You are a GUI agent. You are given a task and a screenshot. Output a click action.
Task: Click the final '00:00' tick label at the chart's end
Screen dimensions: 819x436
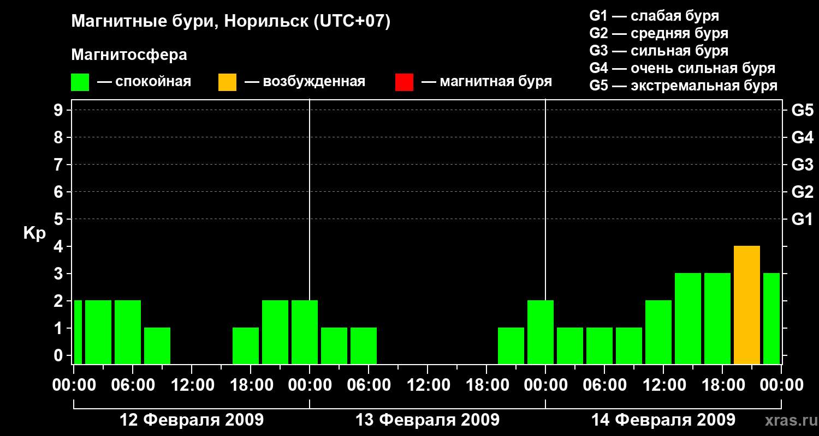tap(781, 385)
